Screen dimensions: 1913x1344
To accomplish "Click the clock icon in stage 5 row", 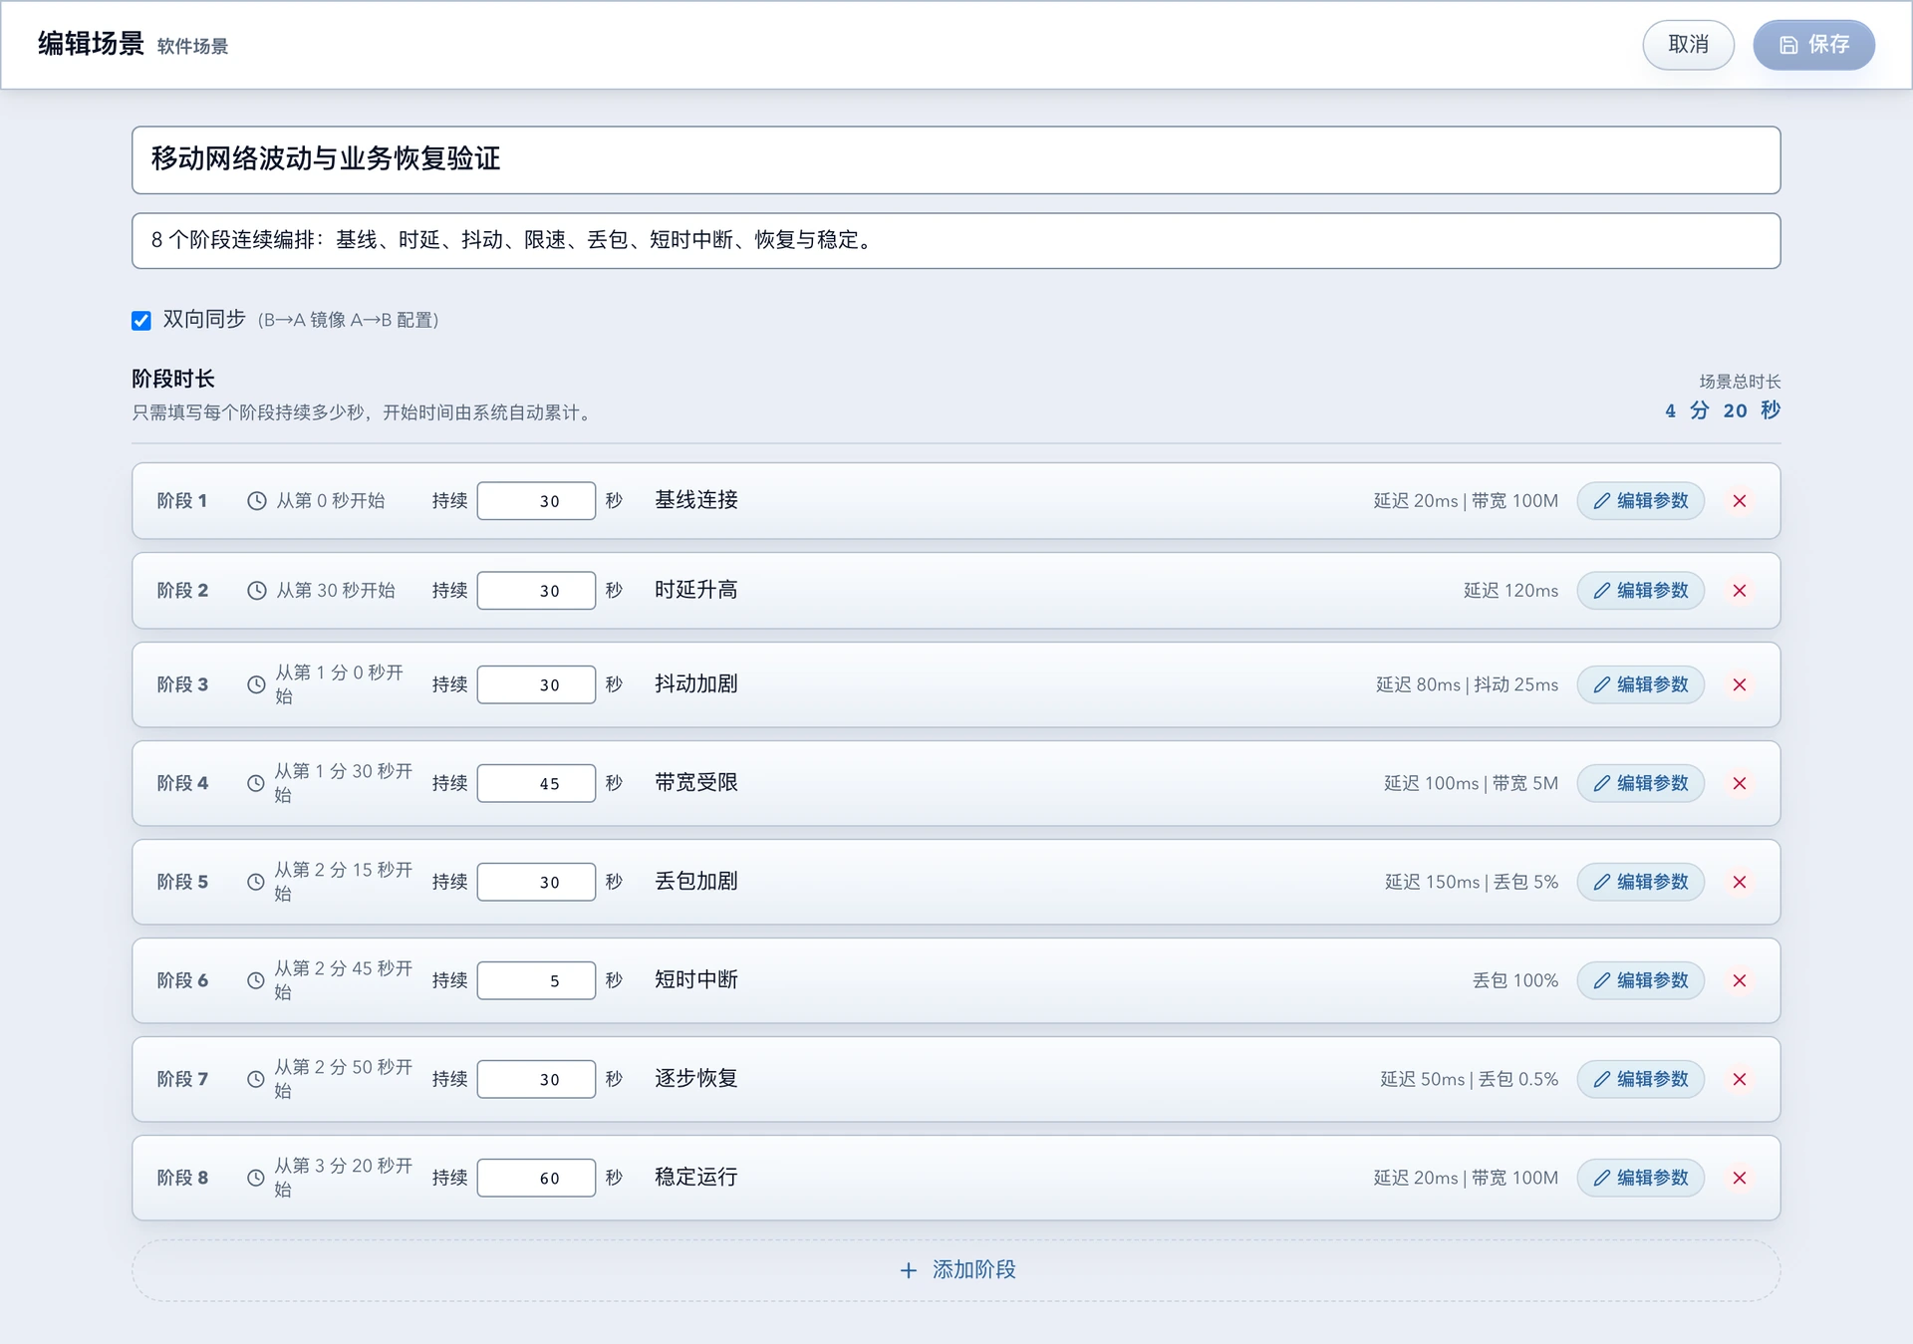I will 256,882.
